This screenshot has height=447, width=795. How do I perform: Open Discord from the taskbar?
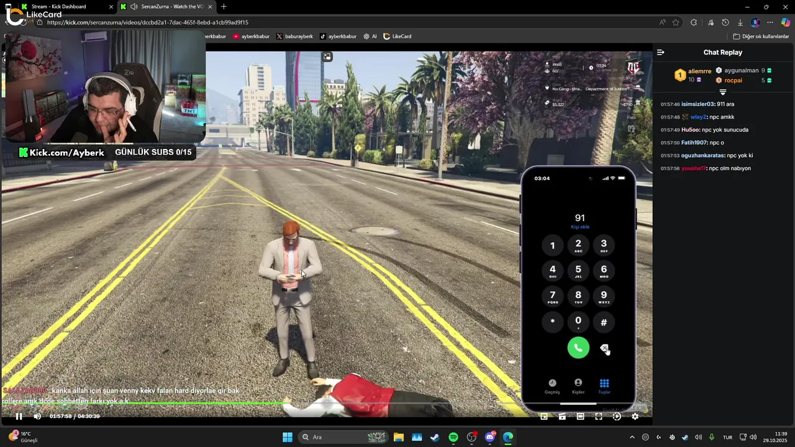click(490, 437)
